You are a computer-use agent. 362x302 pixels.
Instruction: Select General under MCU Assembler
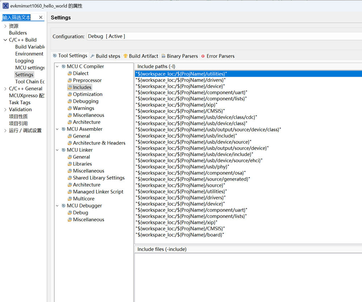(81, 136)
